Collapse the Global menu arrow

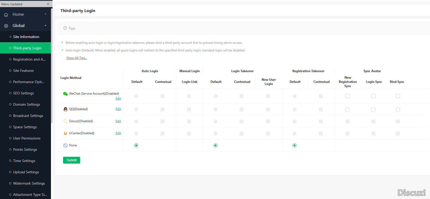coord(45,25)
